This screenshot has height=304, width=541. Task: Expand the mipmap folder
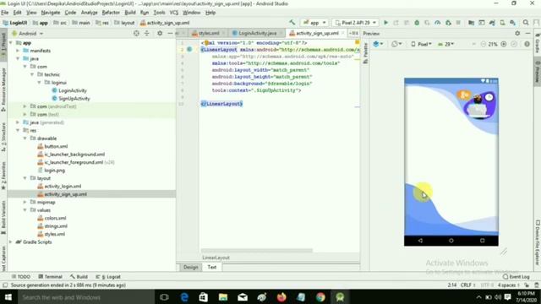point(25,202)
